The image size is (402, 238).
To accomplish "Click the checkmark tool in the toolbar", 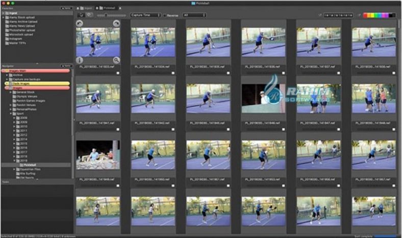I will 81,15.
